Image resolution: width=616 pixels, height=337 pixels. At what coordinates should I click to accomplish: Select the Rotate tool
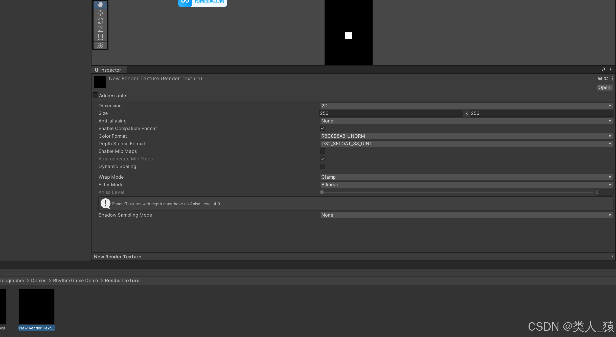click(100, 21)
